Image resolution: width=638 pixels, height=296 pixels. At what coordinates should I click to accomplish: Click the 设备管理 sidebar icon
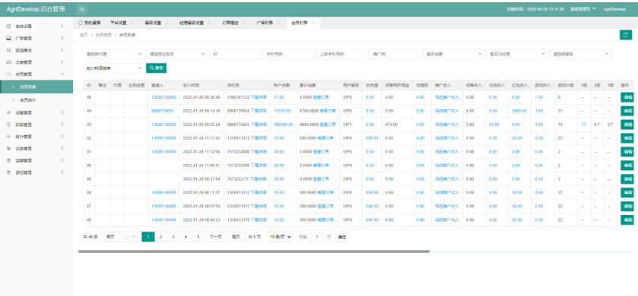pos(8,112)
